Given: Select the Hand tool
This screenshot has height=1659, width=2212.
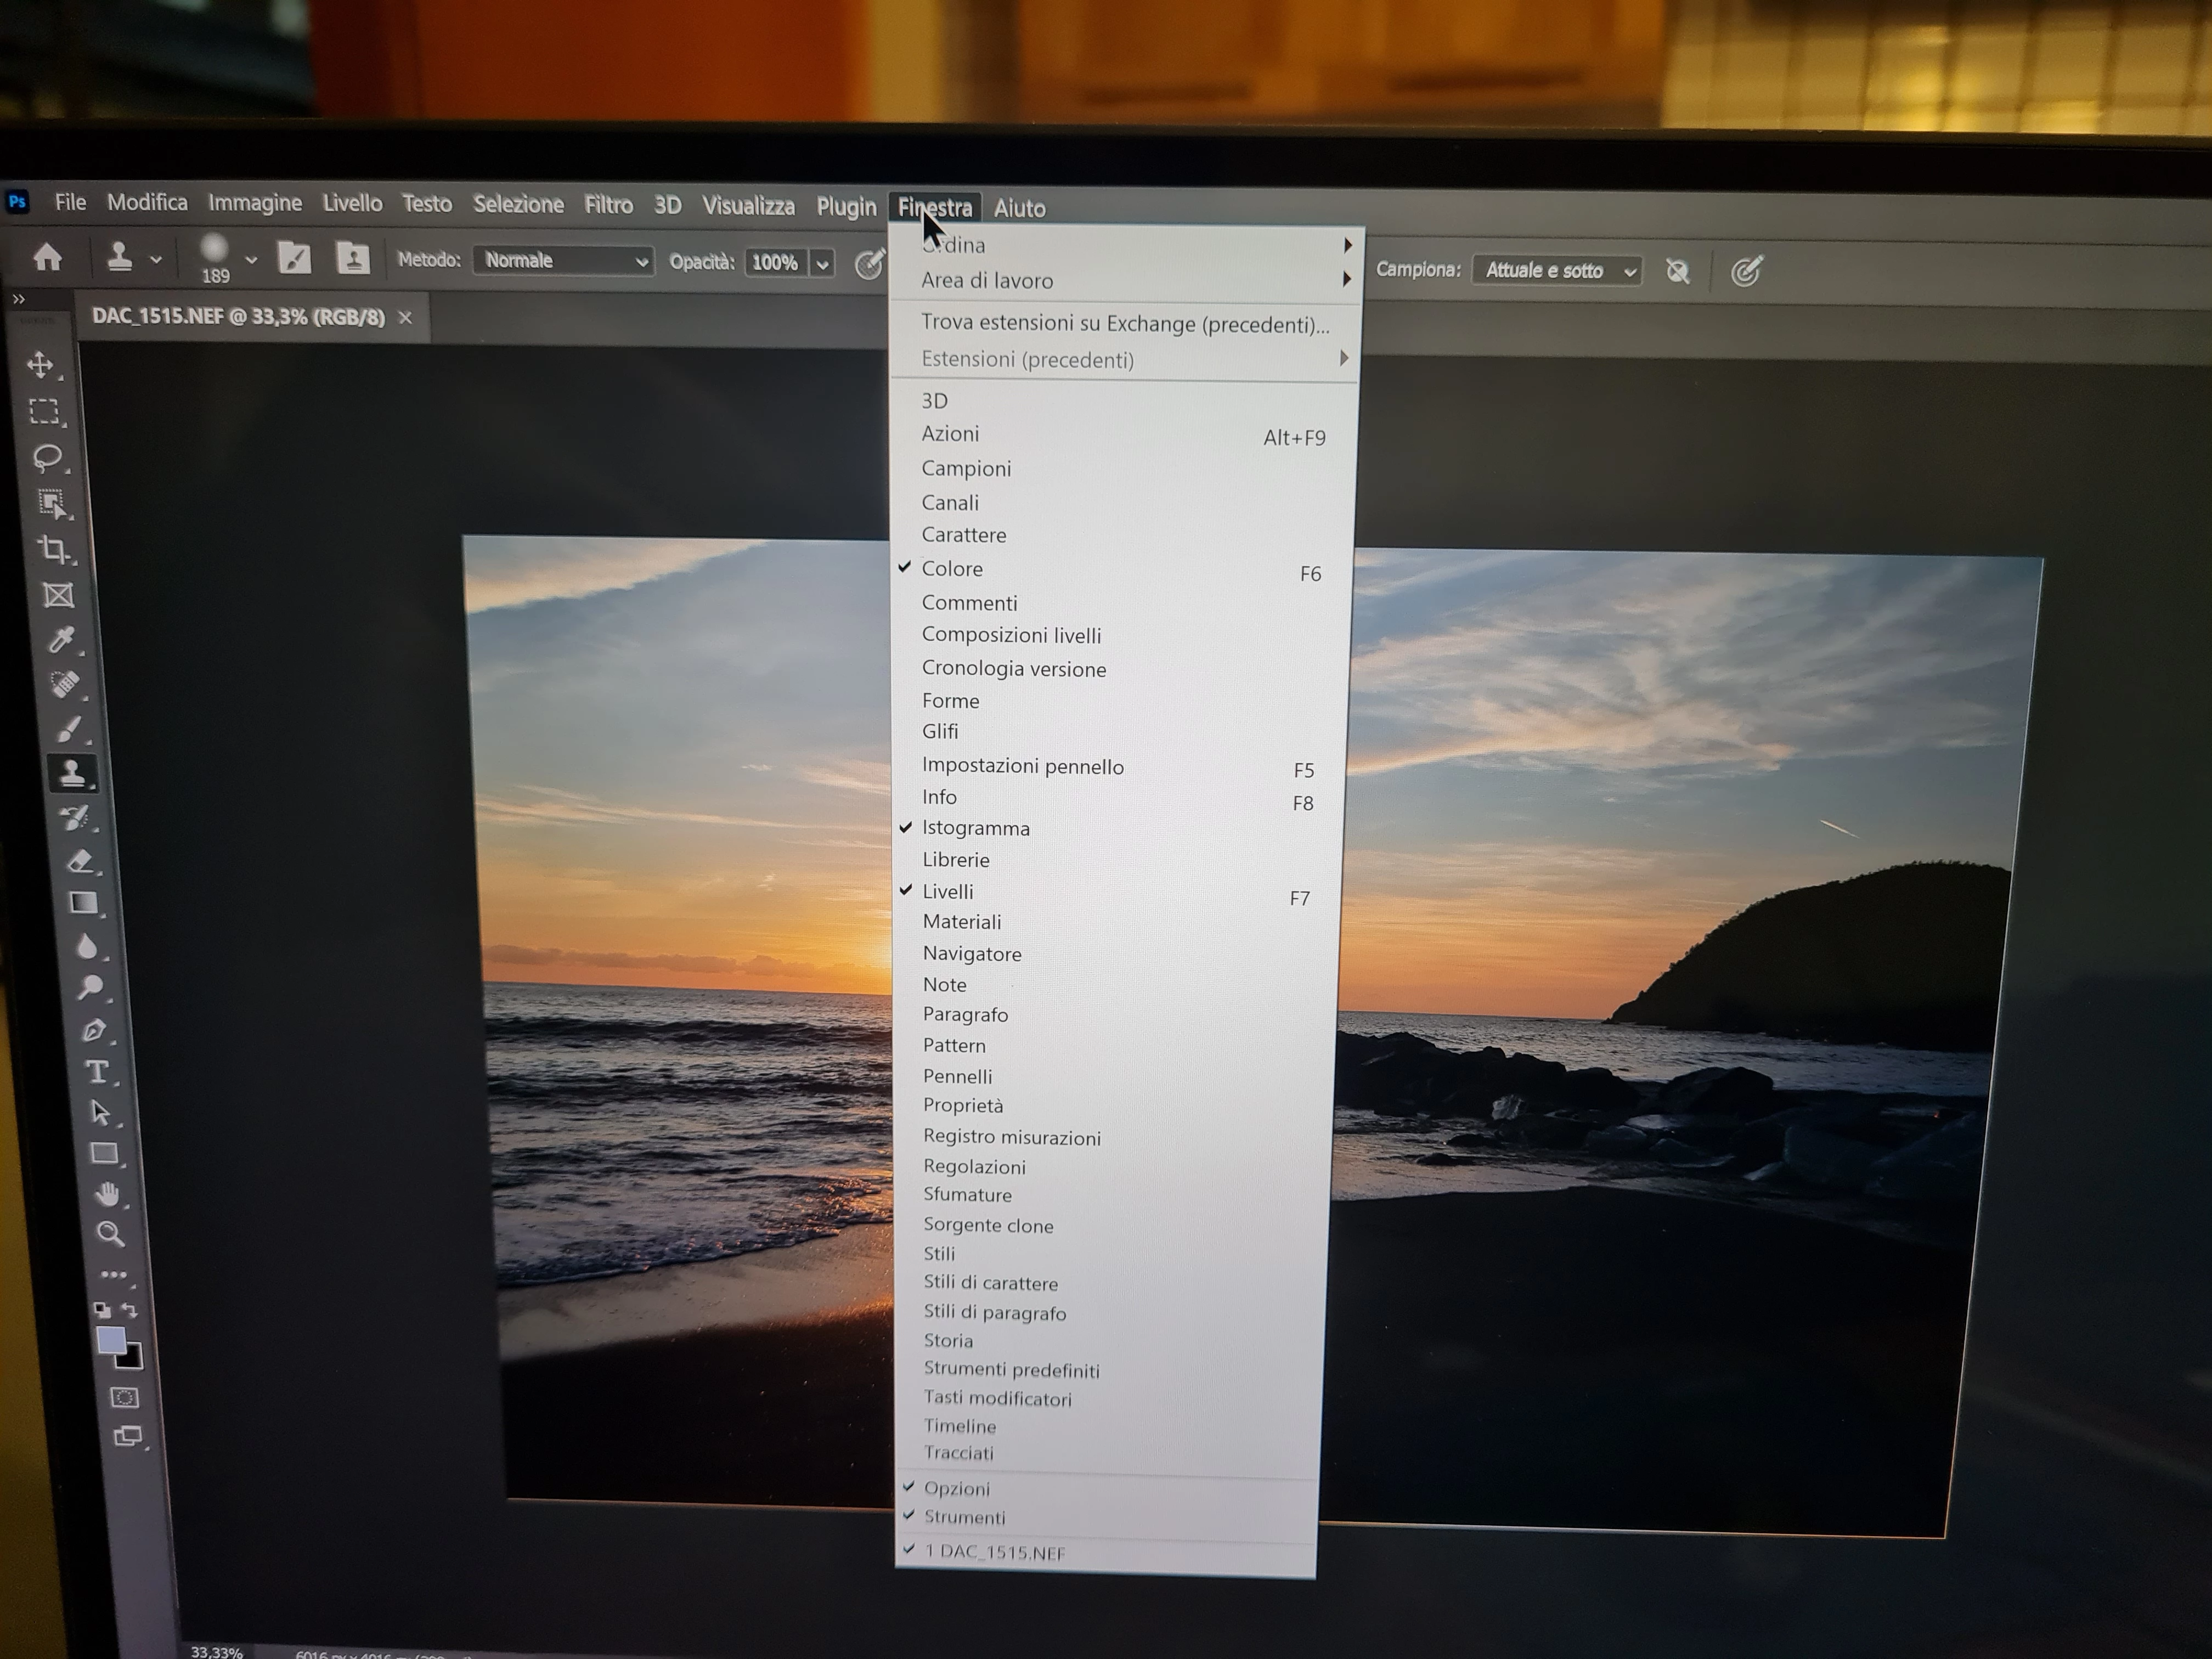Looking at the screenshot, I should coord(106,1194).
